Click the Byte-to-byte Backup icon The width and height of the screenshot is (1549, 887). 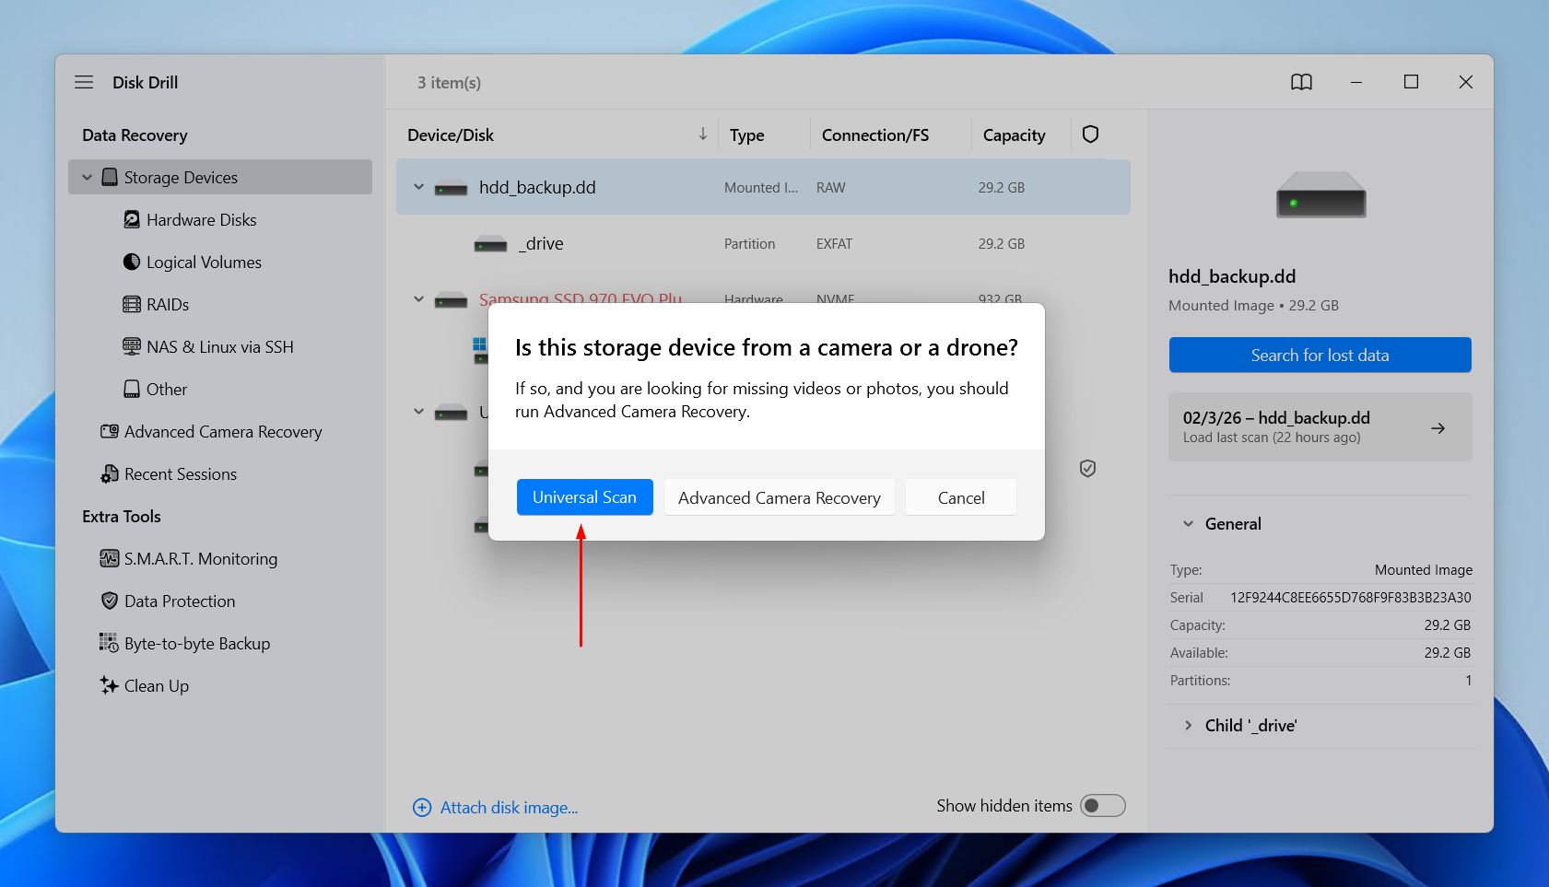[x=109, y=642]
